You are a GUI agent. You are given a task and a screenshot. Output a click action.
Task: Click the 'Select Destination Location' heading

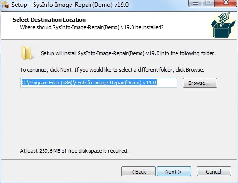point(49,20)
